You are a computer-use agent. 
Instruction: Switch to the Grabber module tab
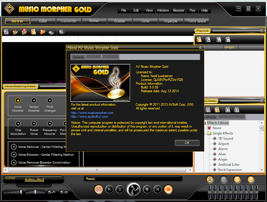[120, 21]
